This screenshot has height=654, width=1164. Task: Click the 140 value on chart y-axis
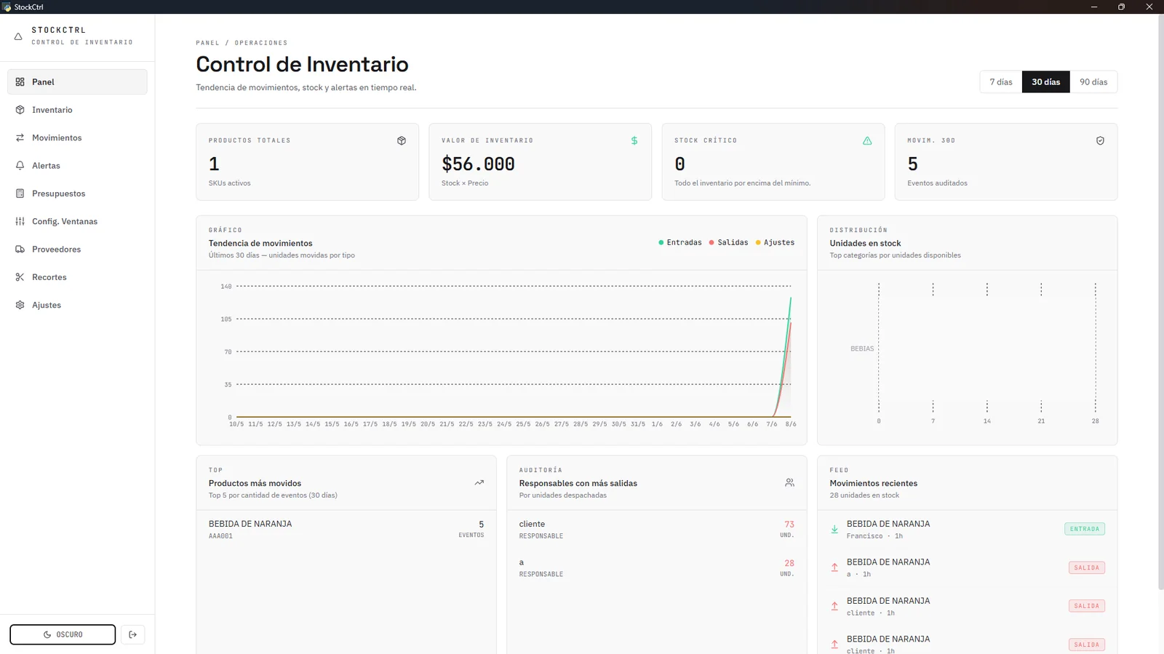point(226,287)
